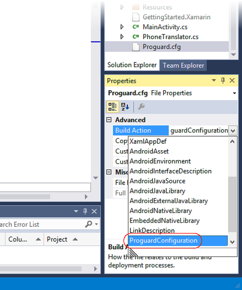Image resolution: width=242 pixels, height=290 pixels.
Task: Select MainActivity.cs in Solution Explorer
Action: coord(165,27)
